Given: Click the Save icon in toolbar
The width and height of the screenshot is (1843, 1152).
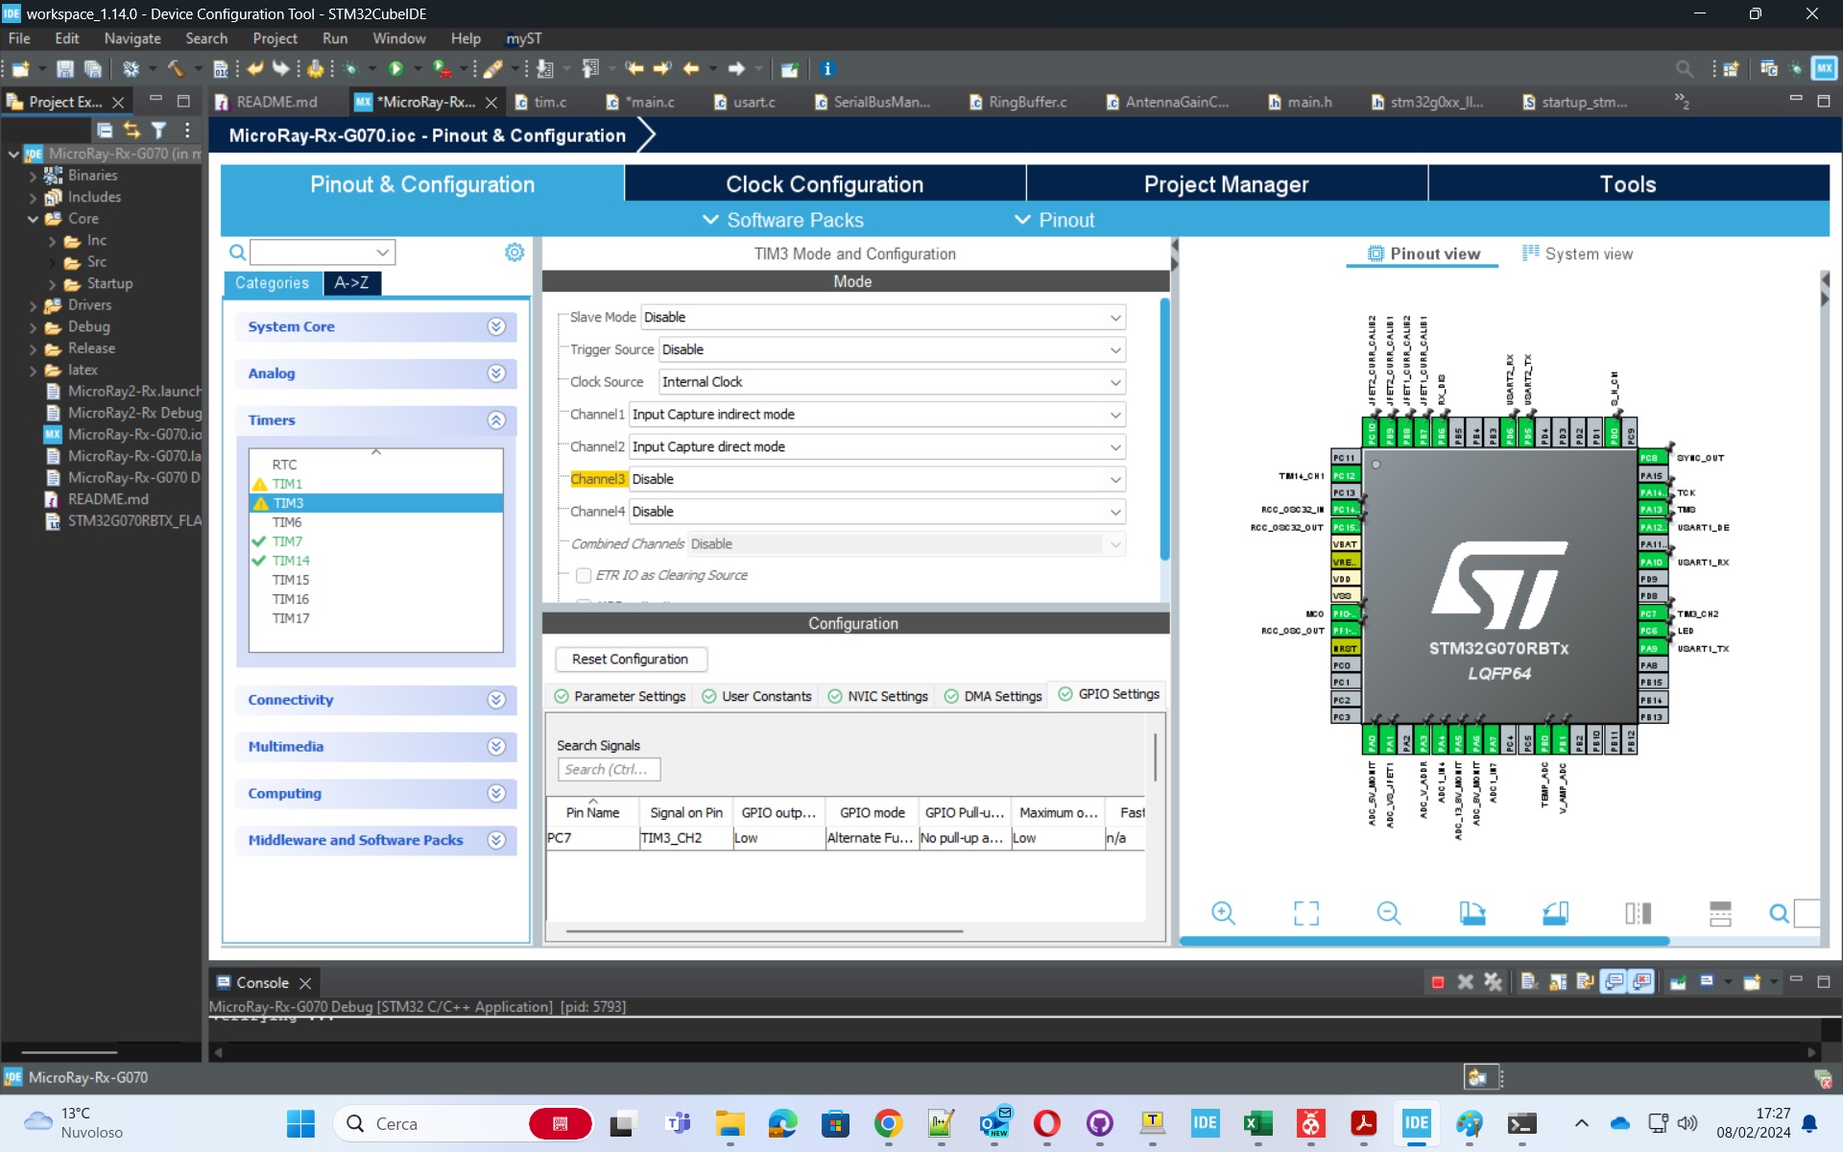Looking at the screenshot, I should (64, 69).
